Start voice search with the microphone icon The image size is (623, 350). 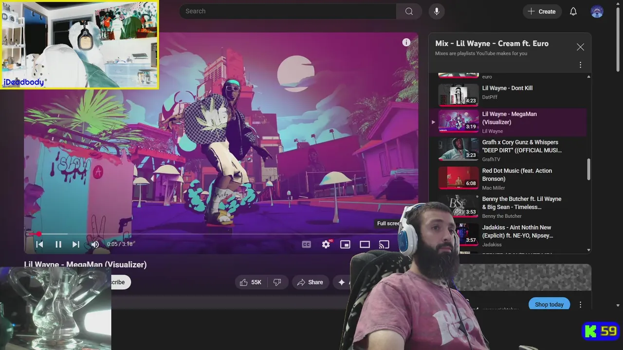point(437,11)
